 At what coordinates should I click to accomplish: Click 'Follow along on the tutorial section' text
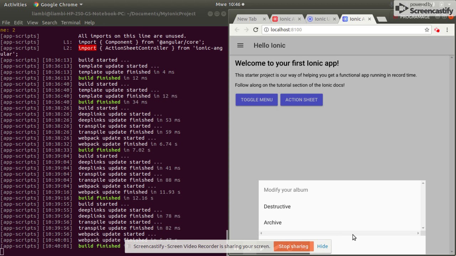coord(290,85)
